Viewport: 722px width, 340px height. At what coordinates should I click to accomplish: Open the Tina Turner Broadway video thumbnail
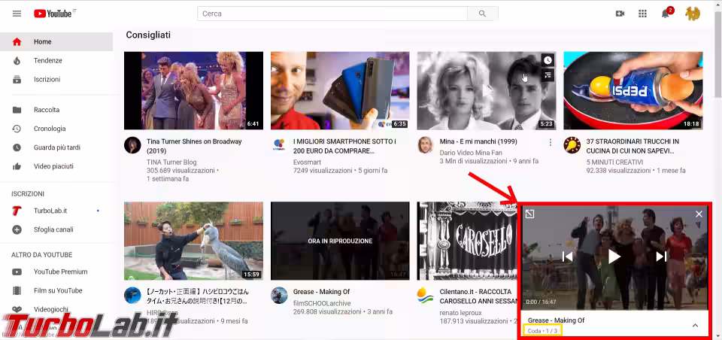[x=193, y=90]
